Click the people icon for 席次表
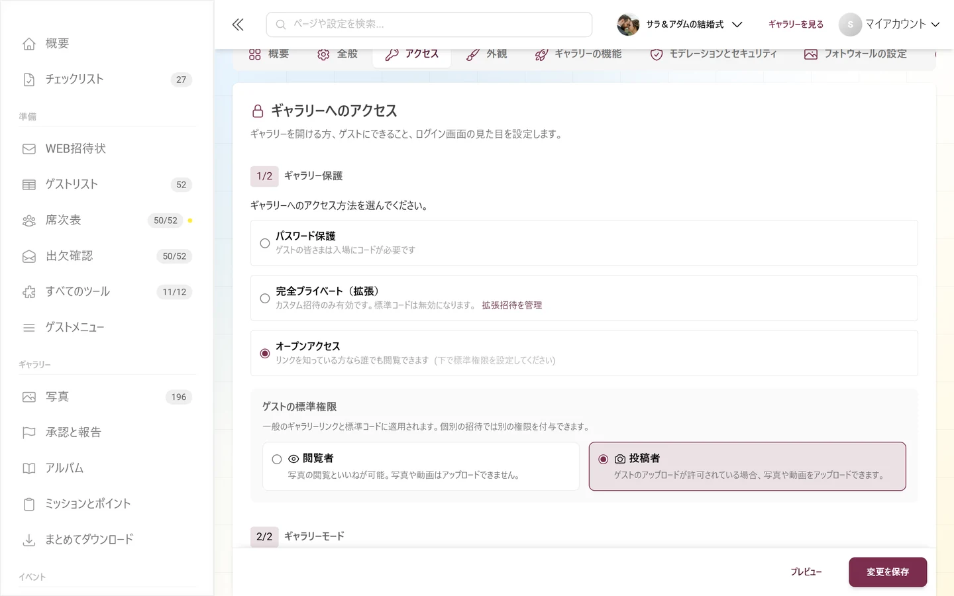This screenshot has width=954, height=596. point(29,221)
